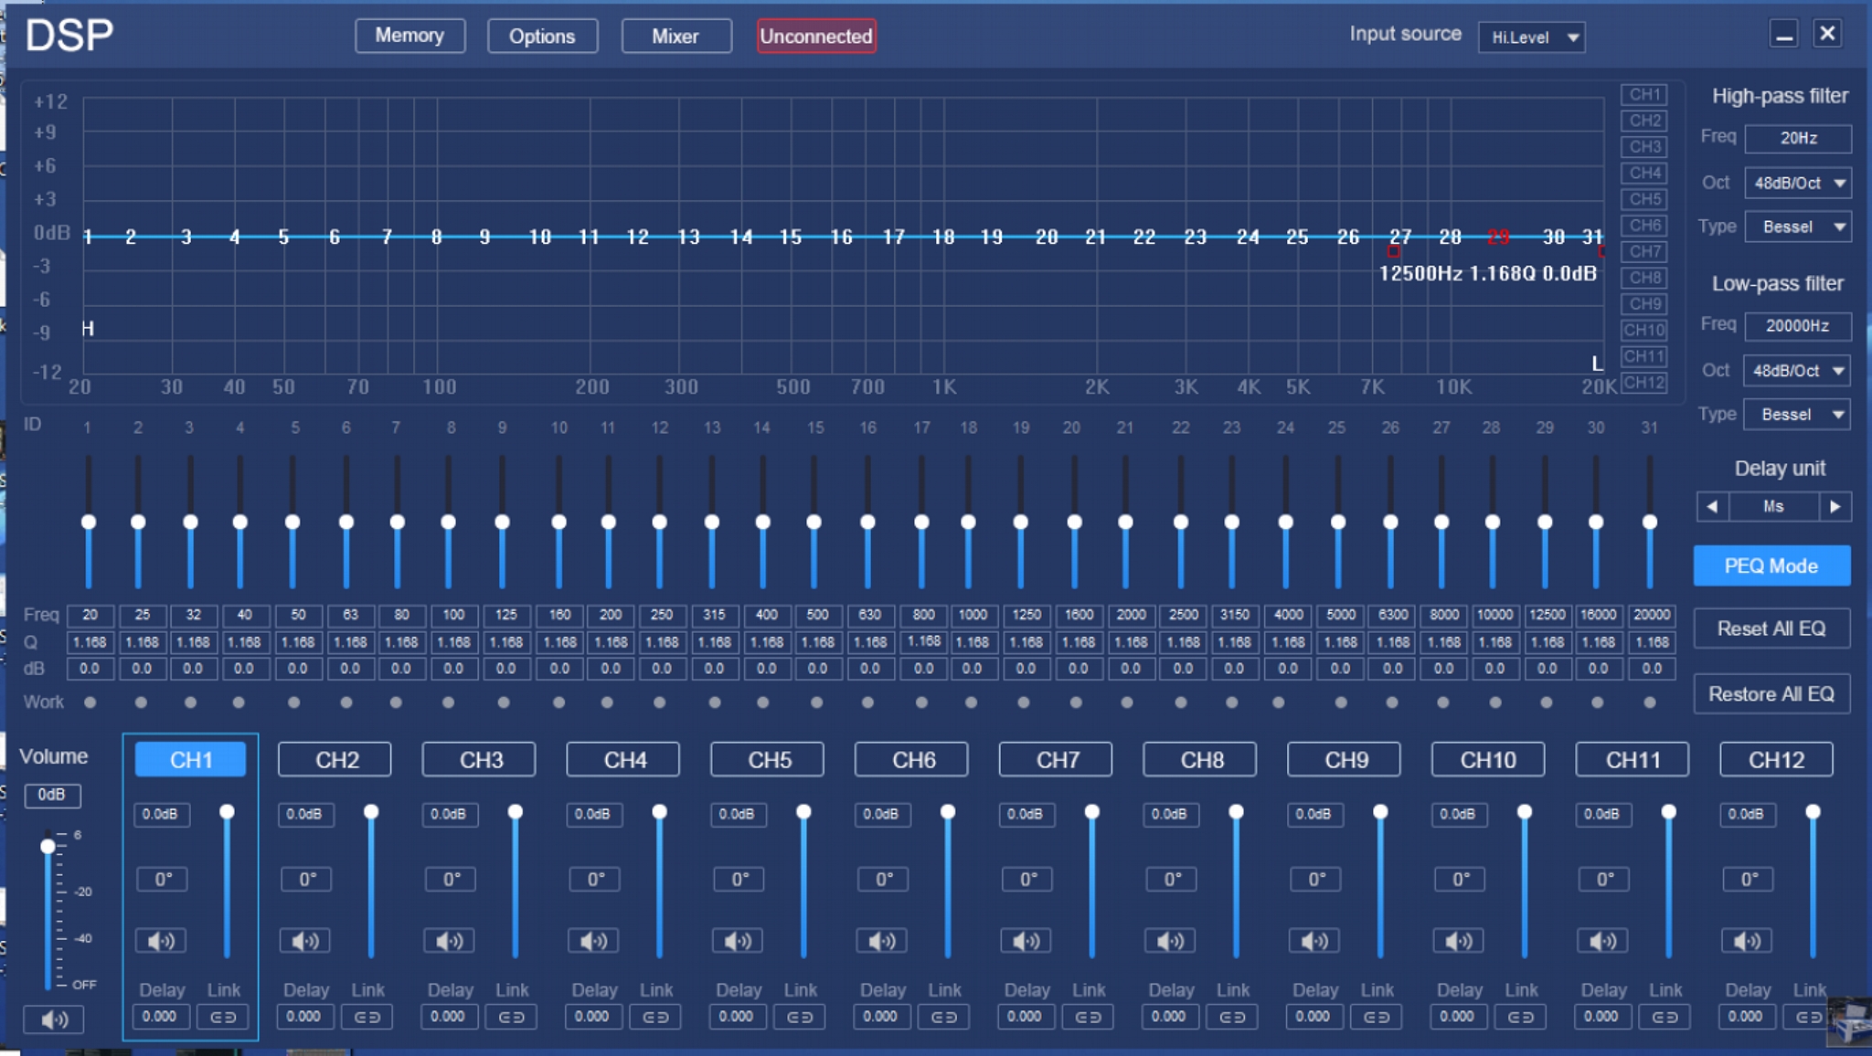Mute the master Volume speaker icon
Screen dimensions: 1872x1056
[54, 1019]
